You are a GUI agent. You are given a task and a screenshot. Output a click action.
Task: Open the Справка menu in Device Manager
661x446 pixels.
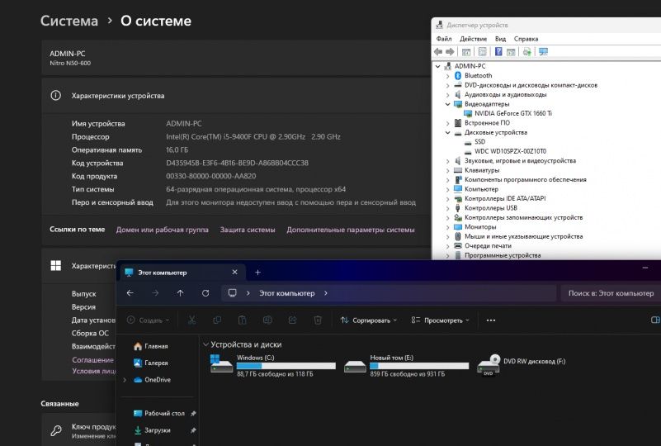(x=526, y=39)
